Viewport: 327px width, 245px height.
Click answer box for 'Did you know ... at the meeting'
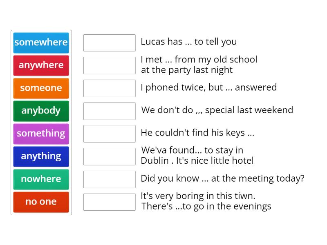(109, 179)
